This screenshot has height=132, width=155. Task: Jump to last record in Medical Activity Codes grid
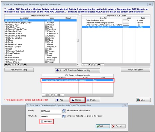pos(25,65)
